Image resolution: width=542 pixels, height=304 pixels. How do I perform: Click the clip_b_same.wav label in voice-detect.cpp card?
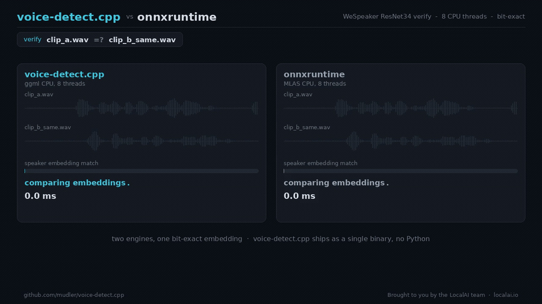(48, 127)
